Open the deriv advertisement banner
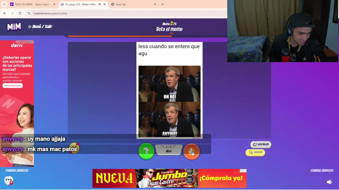Screen dimensions: 339x190 click(x=17, y=104)
